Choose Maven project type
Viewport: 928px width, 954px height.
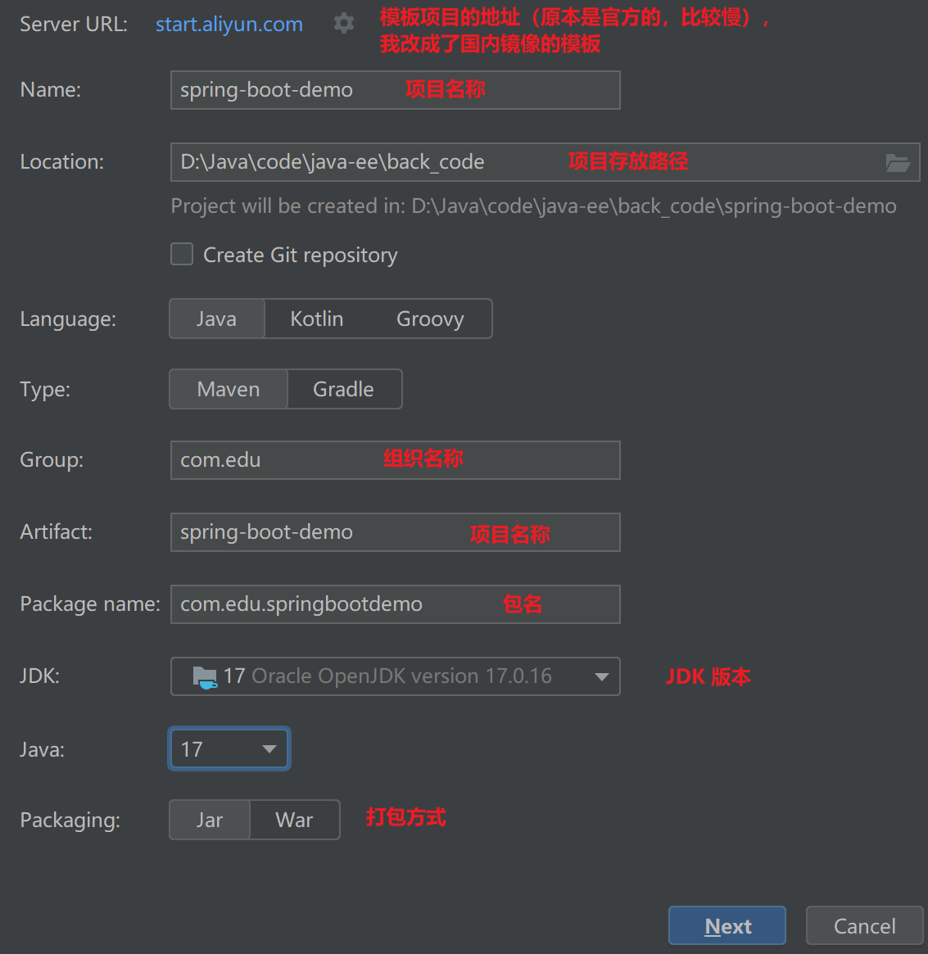[229, 390]
